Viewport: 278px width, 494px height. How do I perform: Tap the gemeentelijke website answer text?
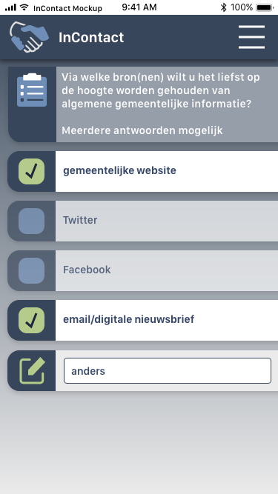click(119, 170)
